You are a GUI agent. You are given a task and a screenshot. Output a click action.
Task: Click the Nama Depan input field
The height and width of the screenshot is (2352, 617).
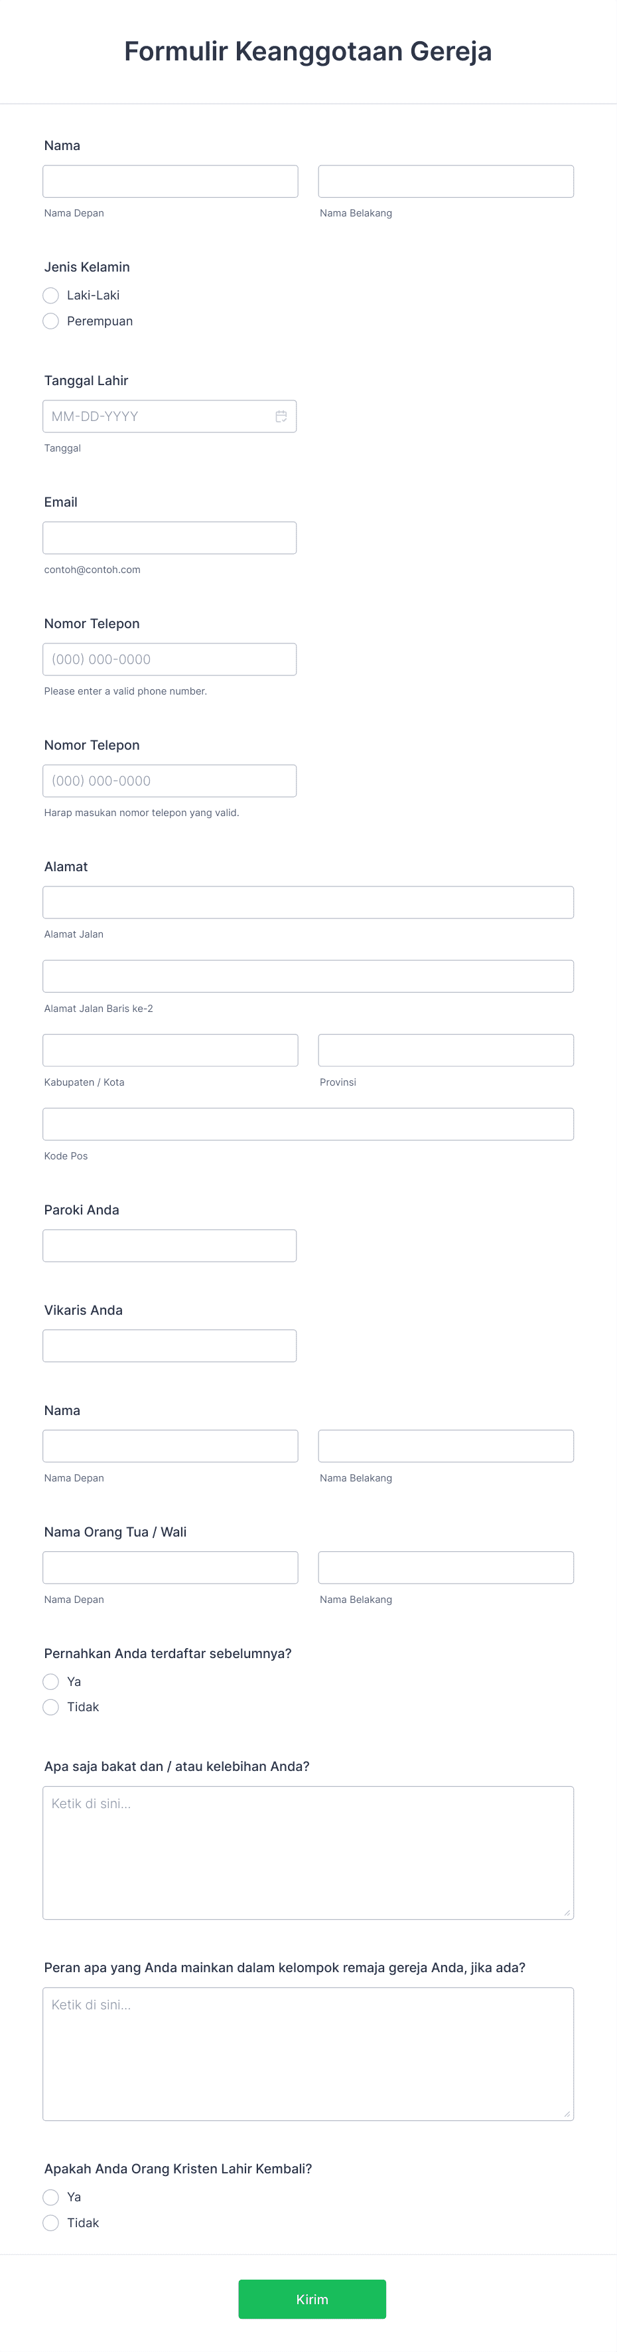(x=170, y=180)
